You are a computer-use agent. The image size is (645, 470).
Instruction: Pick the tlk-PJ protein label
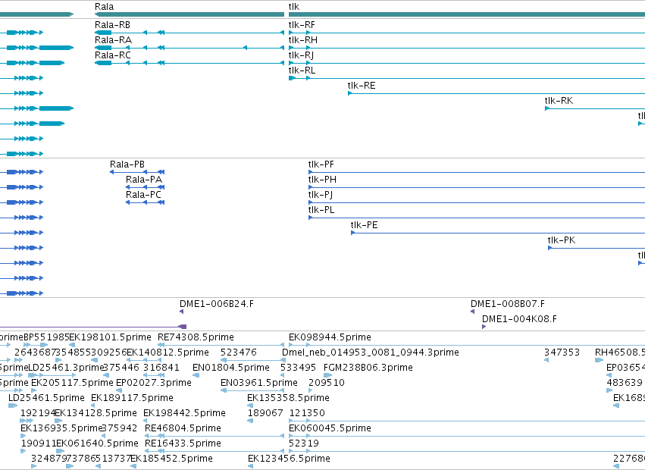point(321,195)
